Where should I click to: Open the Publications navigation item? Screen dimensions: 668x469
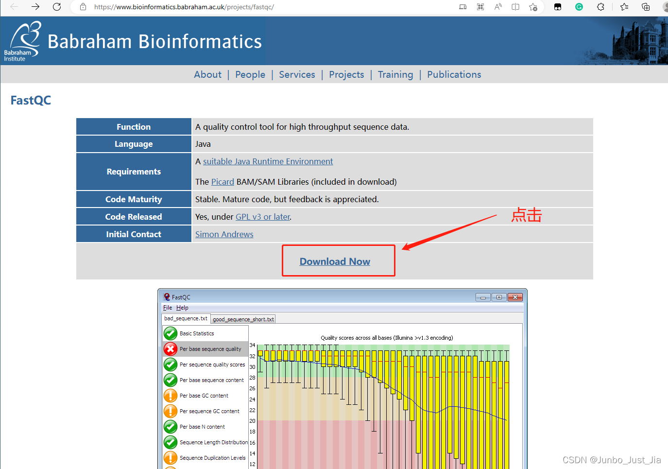click(454, 74)
